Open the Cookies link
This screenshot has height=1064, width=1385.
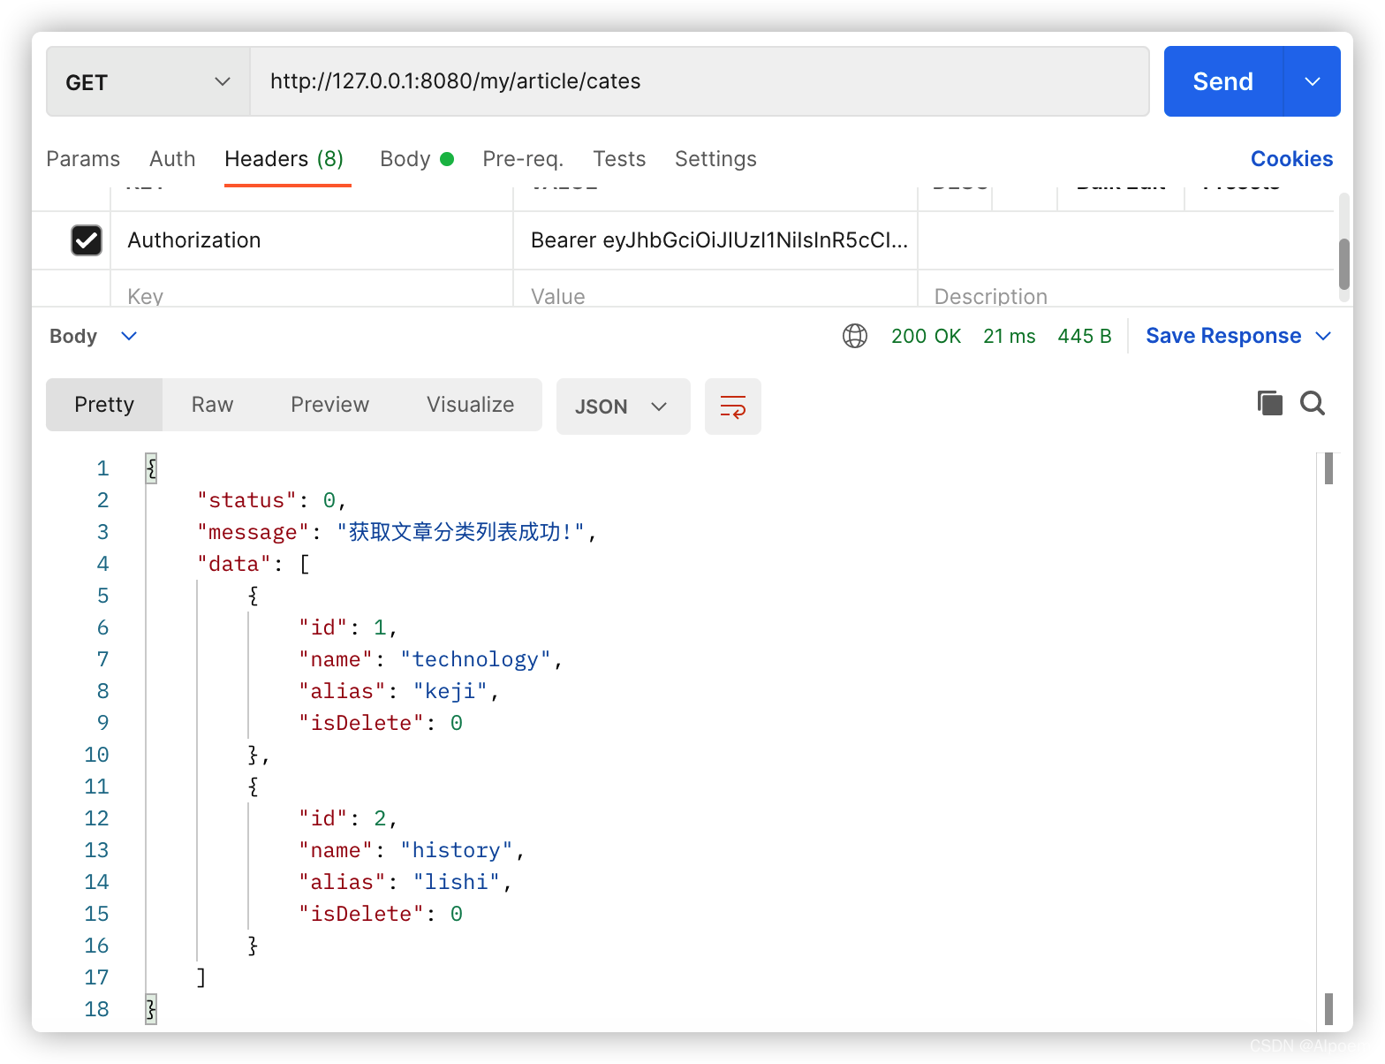tap(1292, 159)
